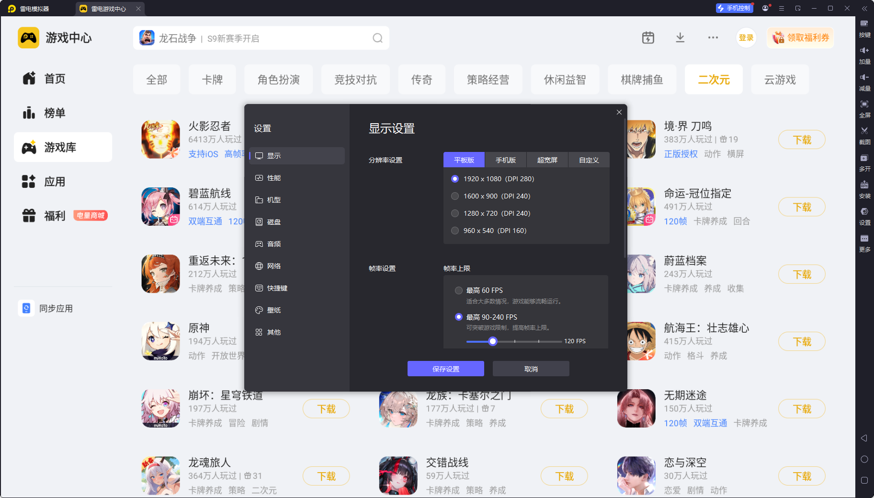Click the 取消 button

pos(531,369)
